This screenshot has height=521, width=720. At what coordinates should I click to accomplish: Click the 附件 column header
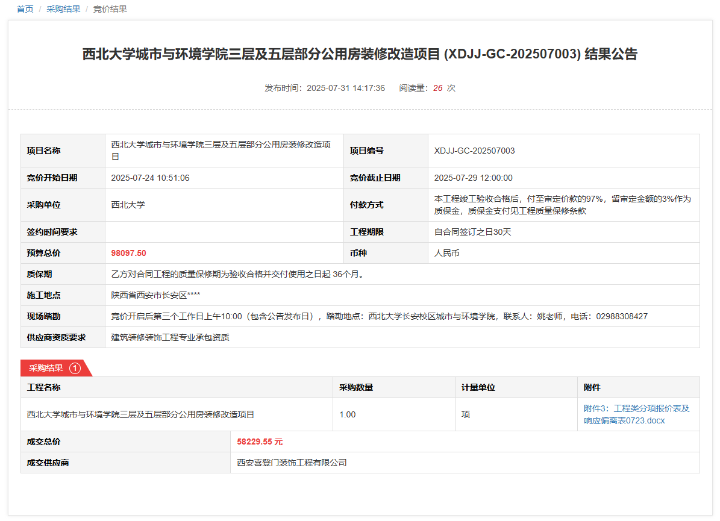point(592,387)
